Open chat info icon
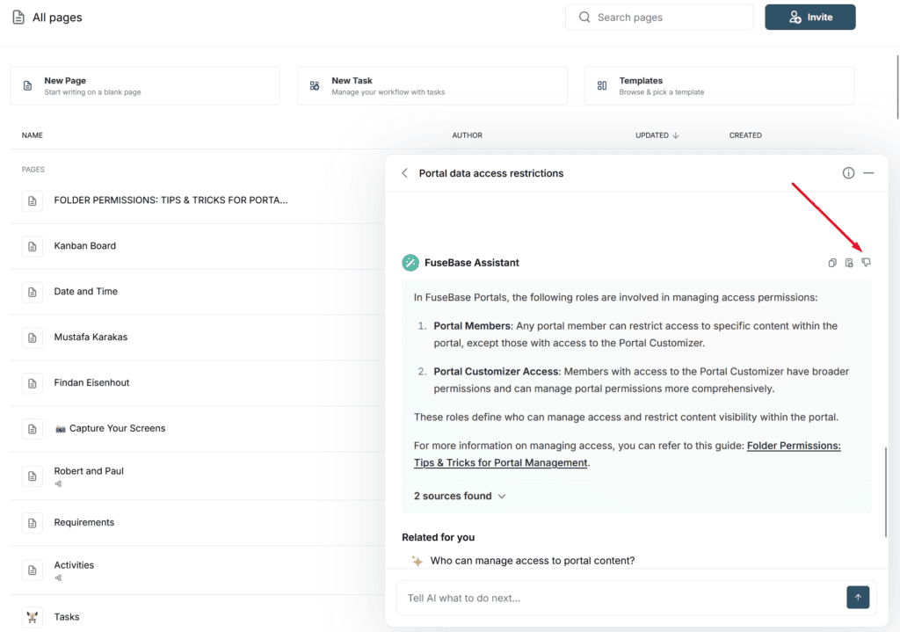The height and width of the screenshot is (632, 900). pos(848,173)
